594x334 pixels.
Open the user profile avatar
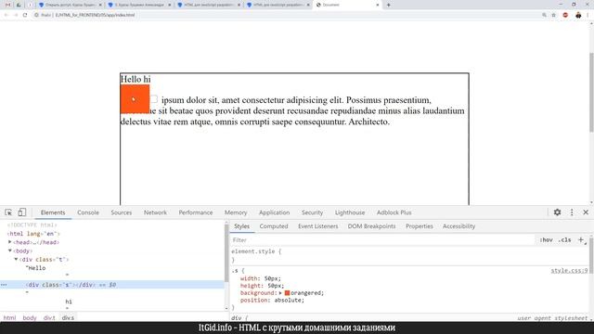(578, 15)
